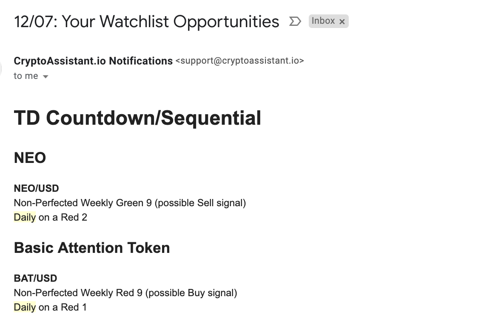Click the support@cryptoassistant.io sender address
This screenshot has height=325, width=484.
(x=240, y=61)
